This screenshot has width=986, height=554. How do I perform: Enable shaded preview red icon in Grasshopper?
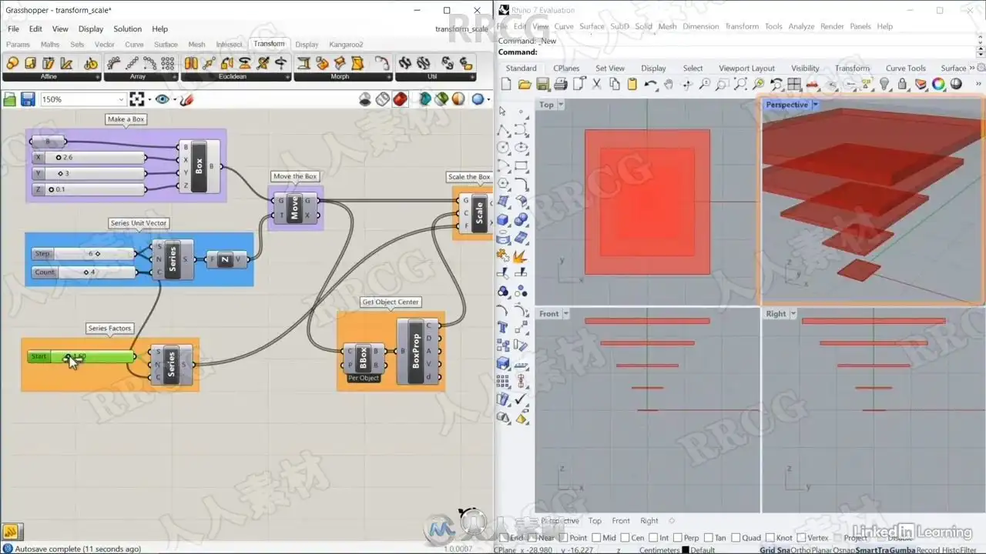(x=401, y=99)
